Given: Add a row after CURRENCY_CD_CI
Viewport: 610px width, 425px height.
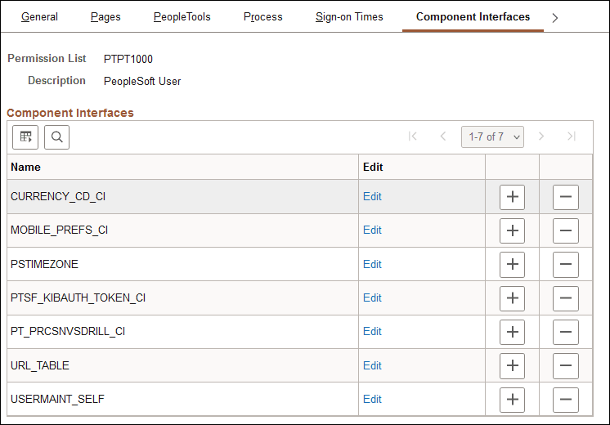Looking at the screenshot, I should coord(513,197).
